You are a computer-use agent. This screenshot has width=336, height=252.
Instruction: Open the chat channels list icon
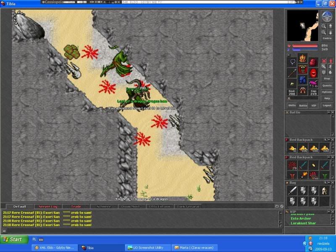[277, 206]
